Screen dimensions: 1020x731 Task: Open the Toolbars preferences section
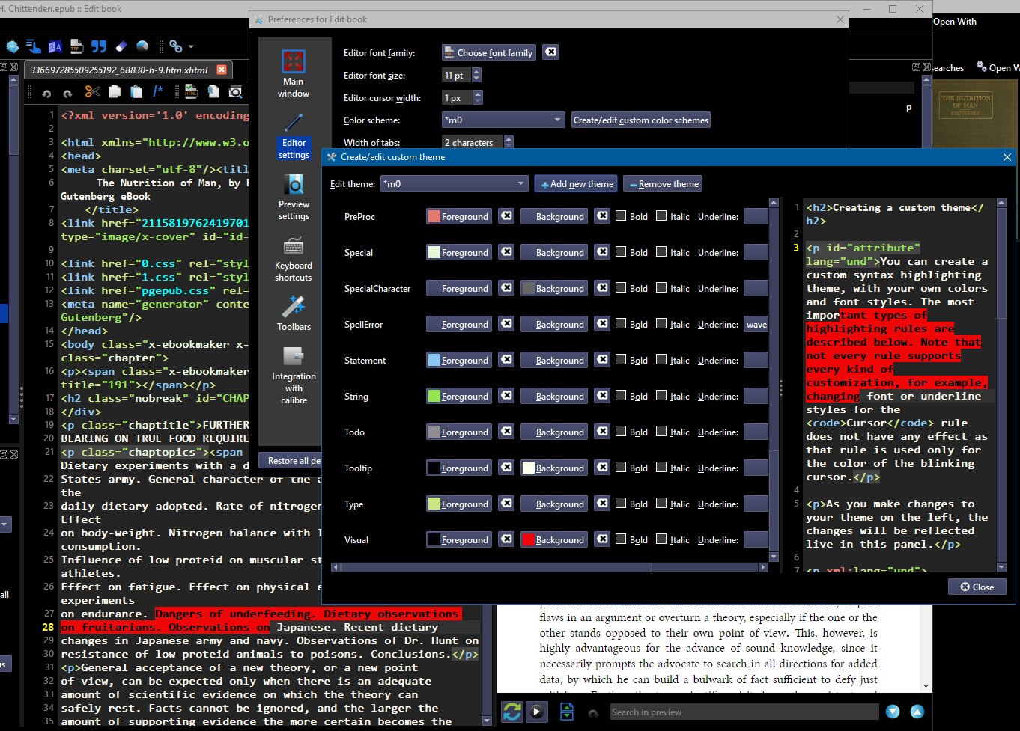294,313
